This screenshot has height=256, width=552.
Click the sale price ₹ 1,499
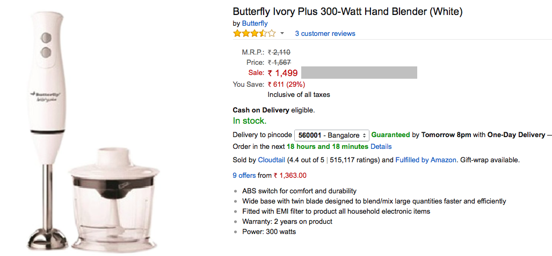(282, 73)
